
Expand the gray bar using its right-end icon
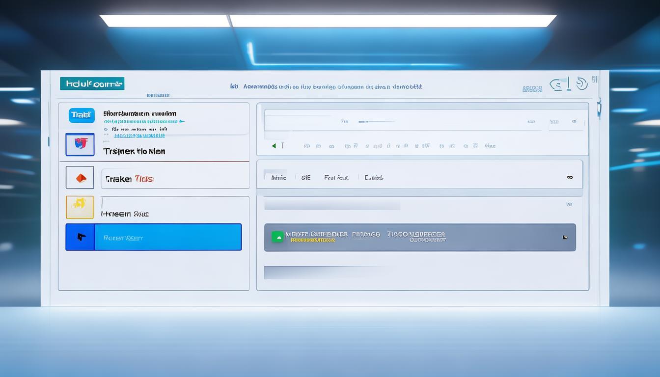(x=565, y=238)
